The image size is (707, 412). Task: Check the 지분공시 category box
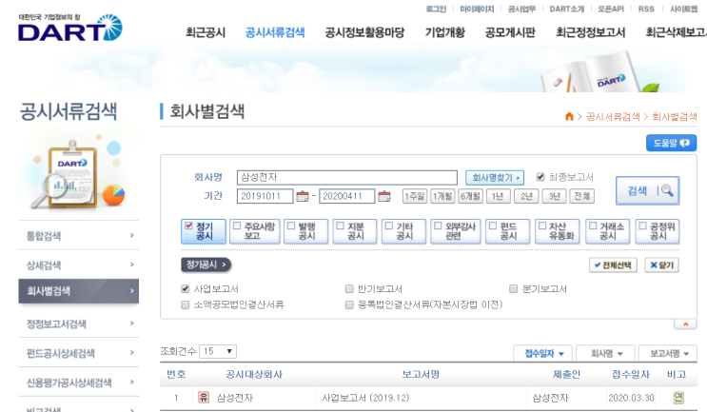tap(341, 226)
